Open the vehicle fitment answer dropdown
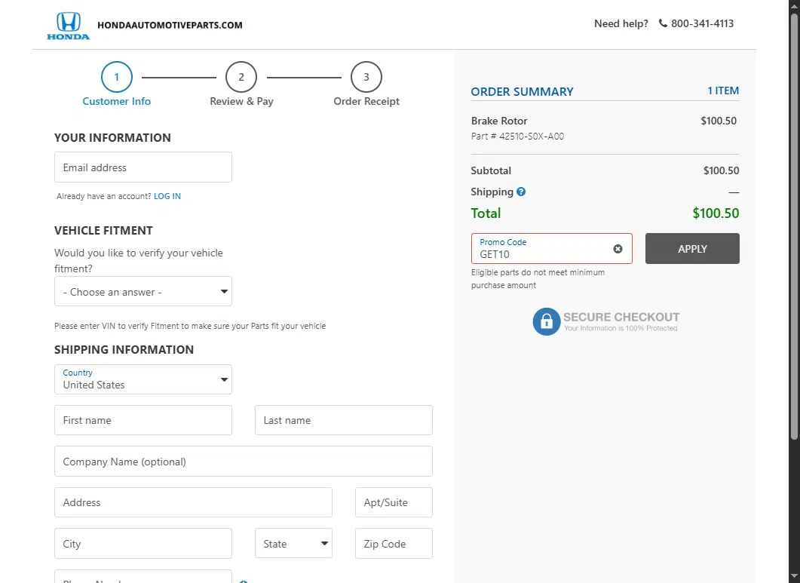Image resolution: width=800 pixels, height=583 pixels. (143, 291)
